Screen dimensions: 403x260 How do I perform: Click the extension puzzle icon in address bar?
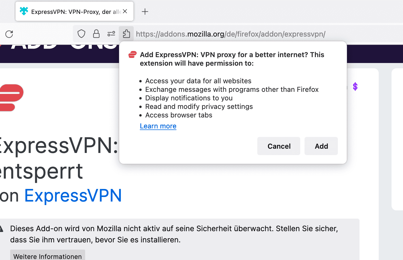(x=127, y=34)
